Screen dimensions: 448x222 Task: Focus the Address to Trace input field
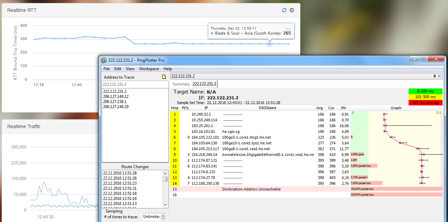[x=135, y=84]
